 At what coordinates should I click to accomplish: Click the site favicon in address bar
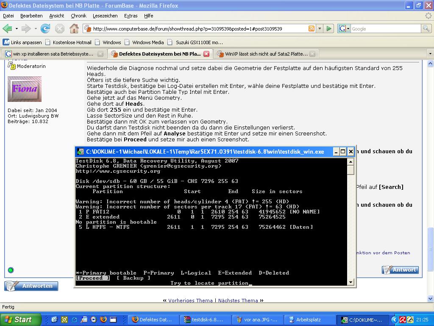[x=87, y=28]
